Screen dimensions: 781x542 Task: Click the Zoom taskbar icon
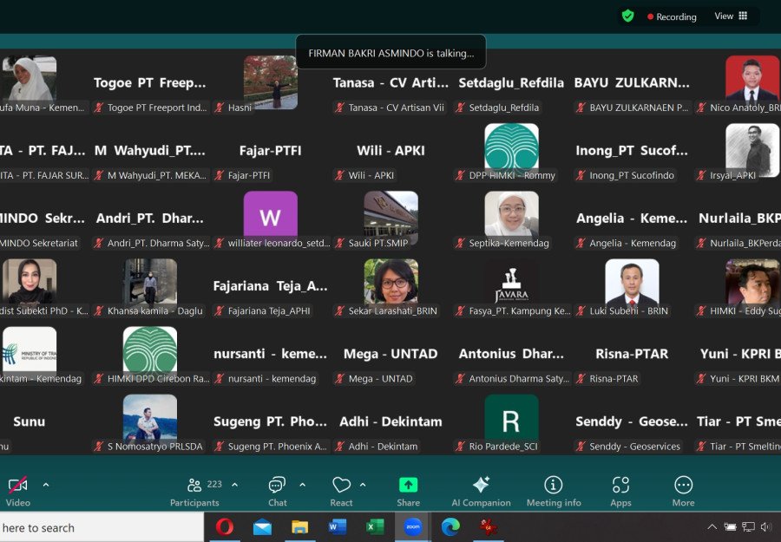click(x=412, y=526)
